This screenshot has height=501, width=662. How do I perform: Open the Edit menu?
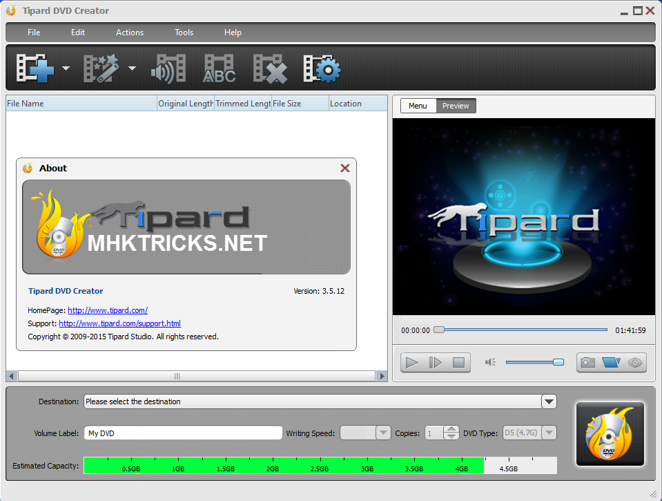78,32
